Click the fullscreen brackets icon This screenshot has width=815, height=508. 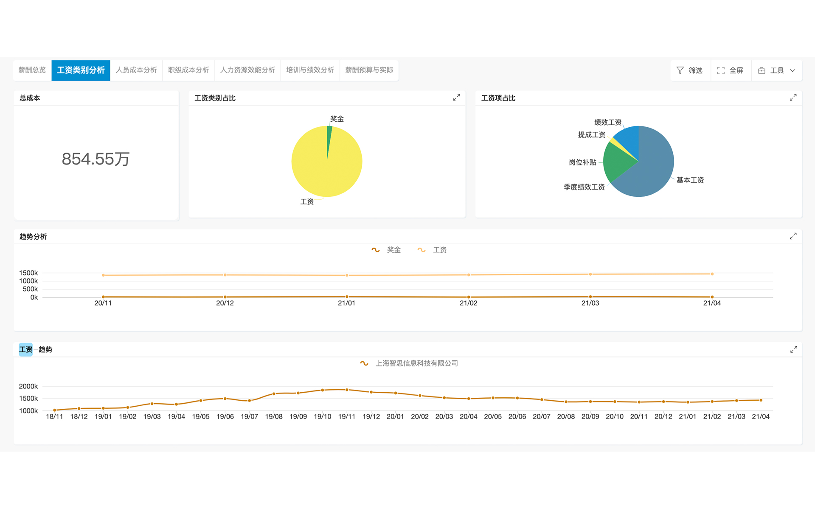tap(721, 70)
